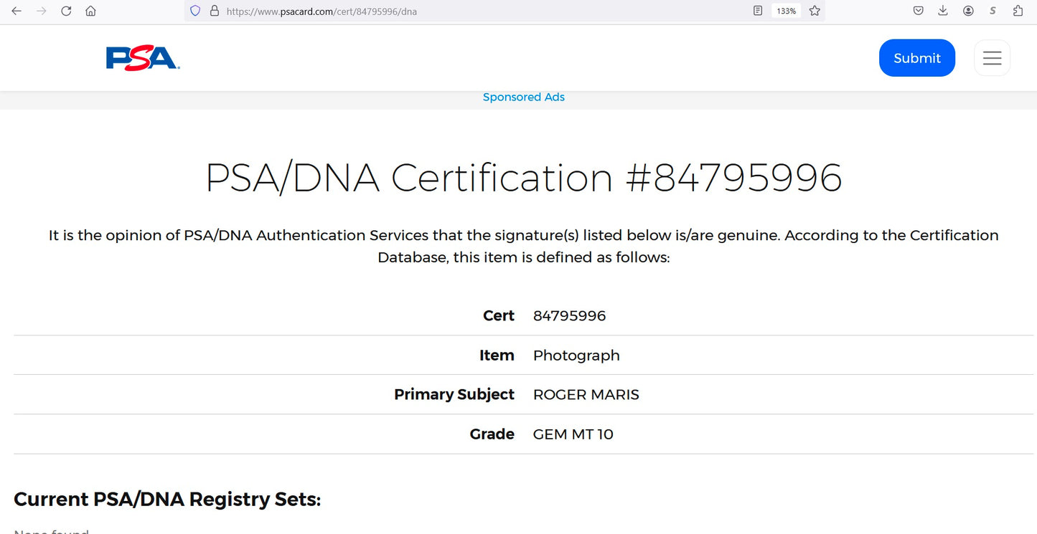This screenshot has height=534, width=1037.
Task: Reset the 133% zoom level badge
Action: [x=786, y=11]
